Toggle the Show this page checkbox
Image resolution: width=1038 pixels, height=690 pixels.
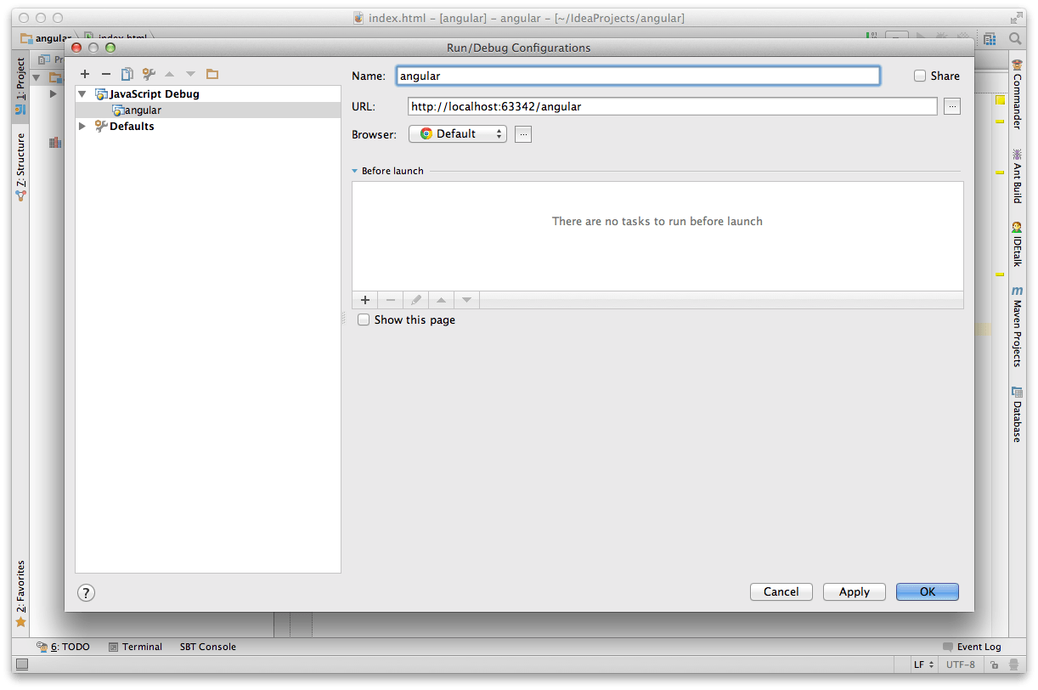(x=364, y=320)
